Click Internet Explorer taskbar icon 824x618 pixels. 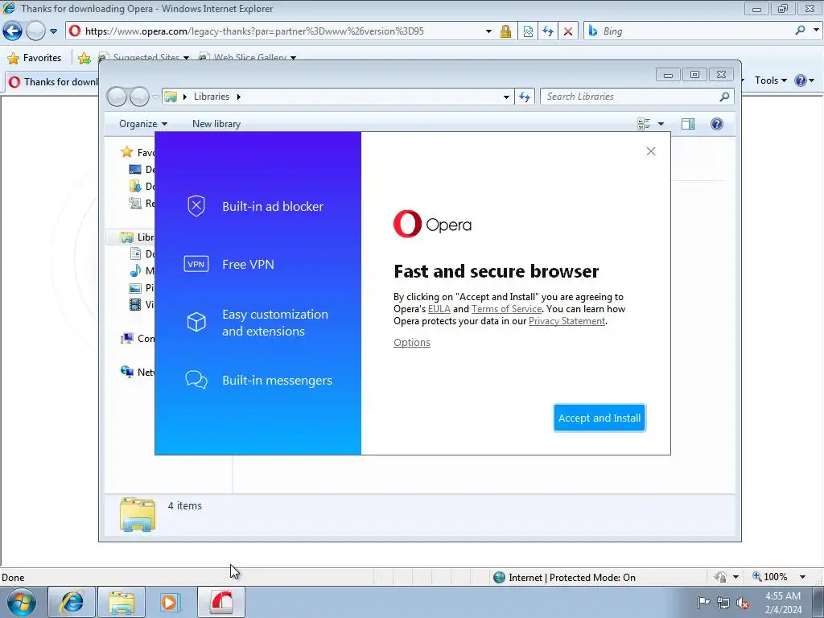72,602
